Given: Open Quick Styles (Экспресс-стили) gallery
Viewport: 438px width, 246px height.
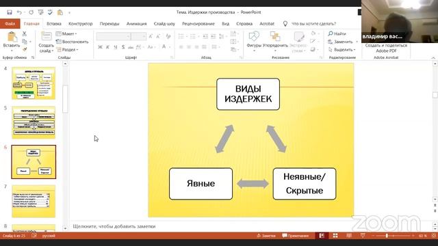Looking at the screenshot, I should [298, 42].
